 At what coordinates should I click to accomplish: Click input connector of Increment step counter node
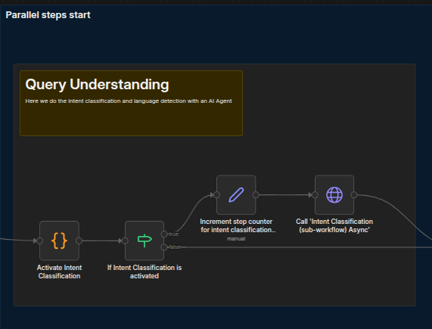click(x=216, y=195)
